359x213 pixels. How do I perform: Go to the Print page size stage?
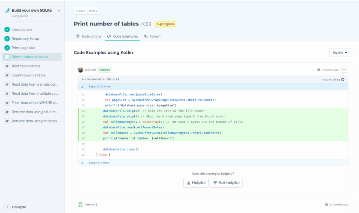tap(32, 48)
